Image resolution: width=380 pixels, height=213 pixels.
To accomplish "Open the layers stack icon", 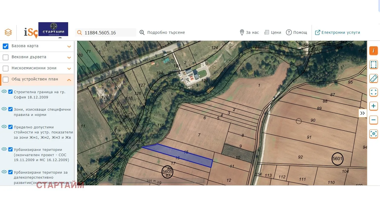I will [8, 32].
